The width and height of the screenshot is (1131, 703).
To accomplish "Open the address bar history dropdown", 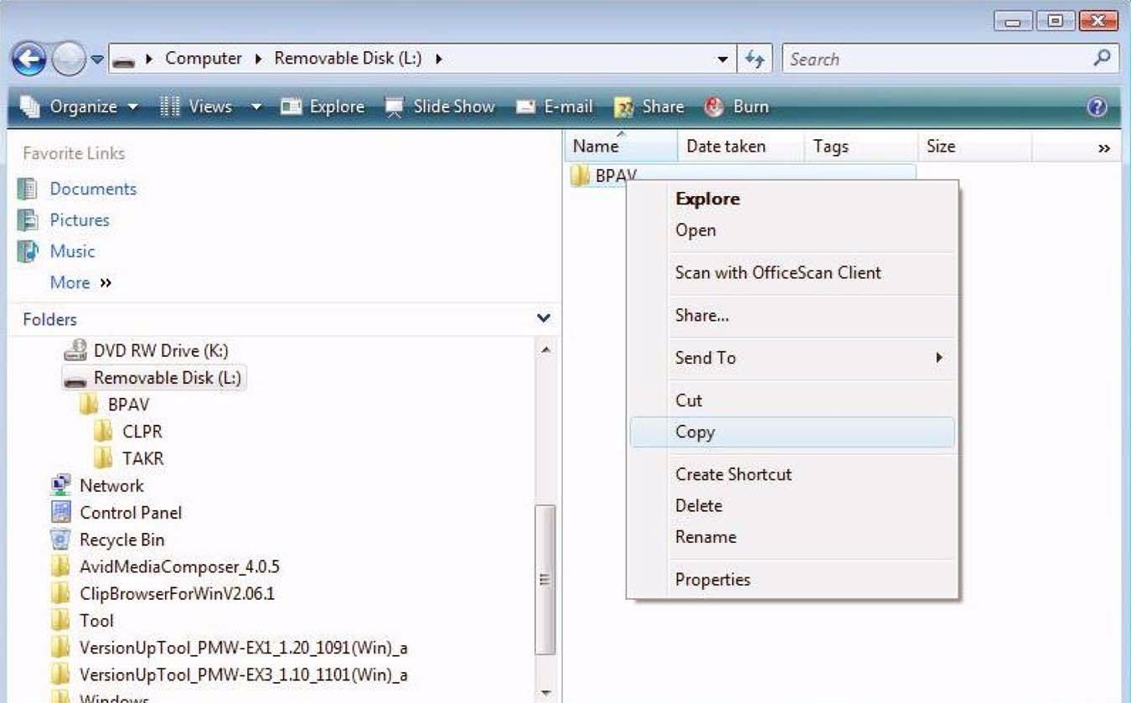I will tap(722, 59).
